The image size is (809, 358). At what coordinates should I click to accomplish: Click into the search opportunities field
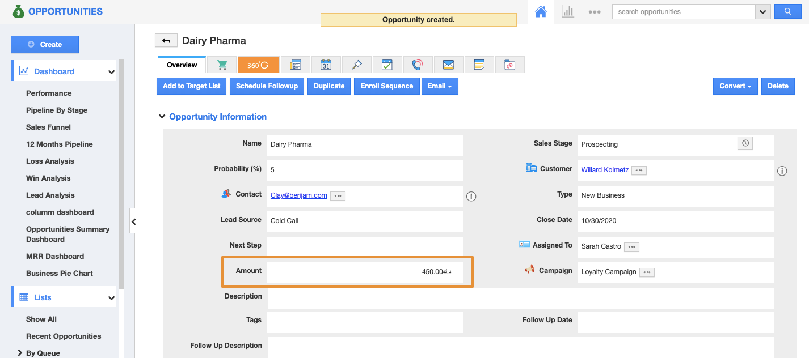[683, 12]
